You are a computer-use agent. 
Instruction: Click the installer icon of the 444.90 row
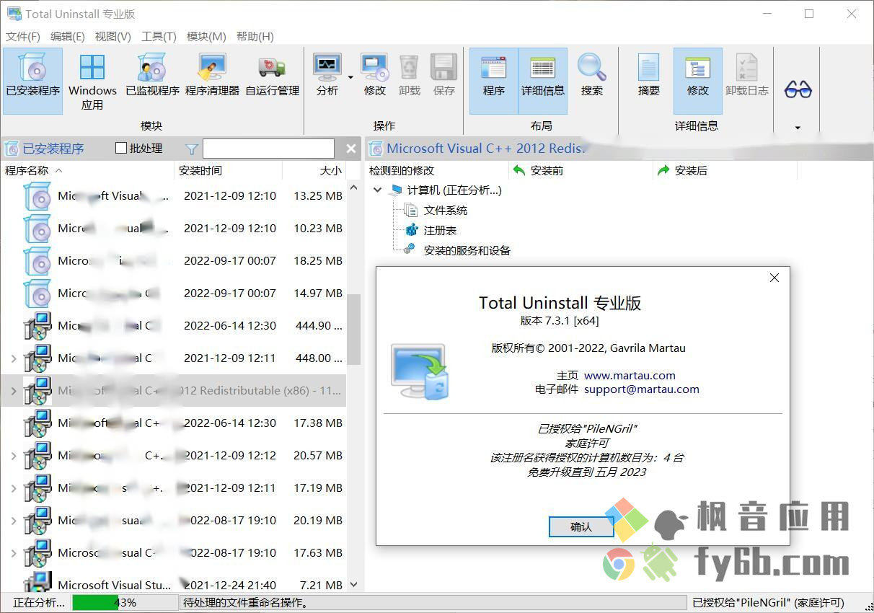37,325
